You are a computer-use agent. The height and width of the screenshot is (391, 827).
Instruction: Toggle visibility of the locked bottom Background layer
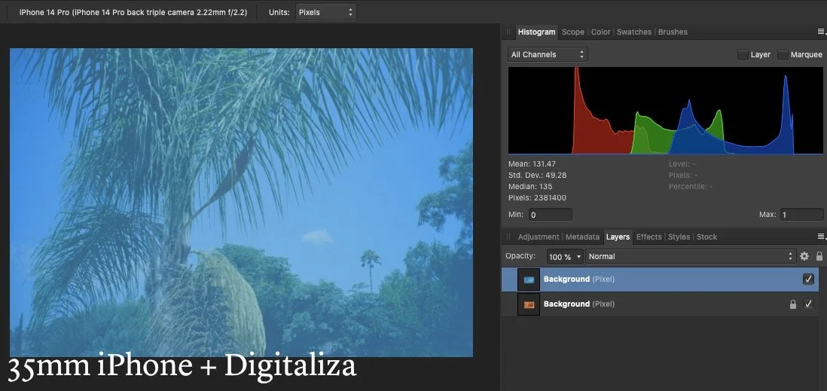click(x=808, y=304)
